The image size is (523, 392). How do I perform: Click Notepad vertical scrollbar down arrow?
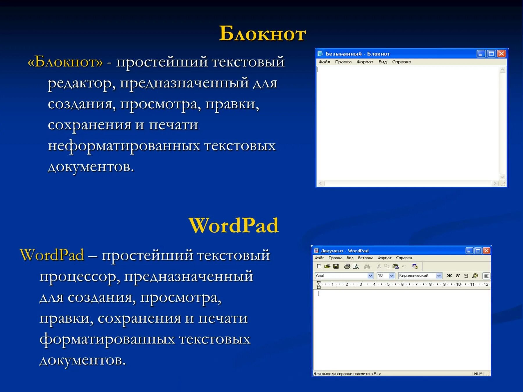tap(502, 177)
